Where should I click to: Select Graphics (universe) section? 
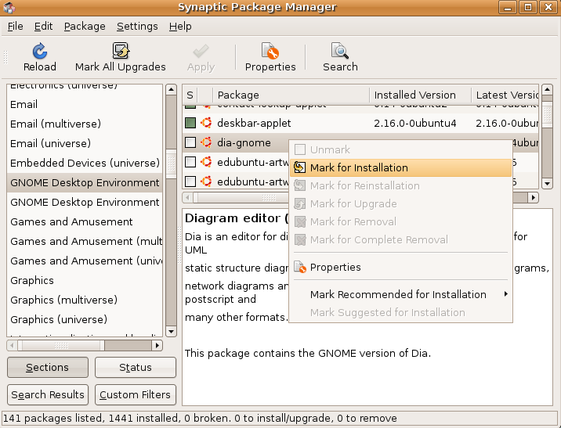click(x=85, y=319)
